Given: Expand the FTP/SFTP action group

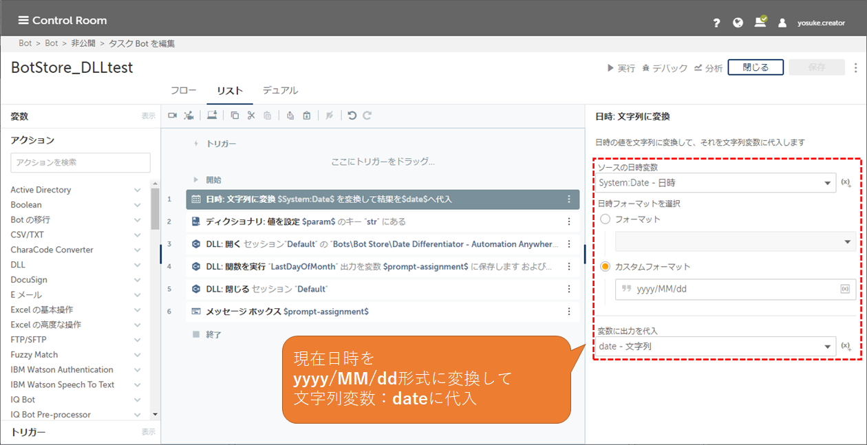Looking at the screenshot, I should click(x=138, y=340).
